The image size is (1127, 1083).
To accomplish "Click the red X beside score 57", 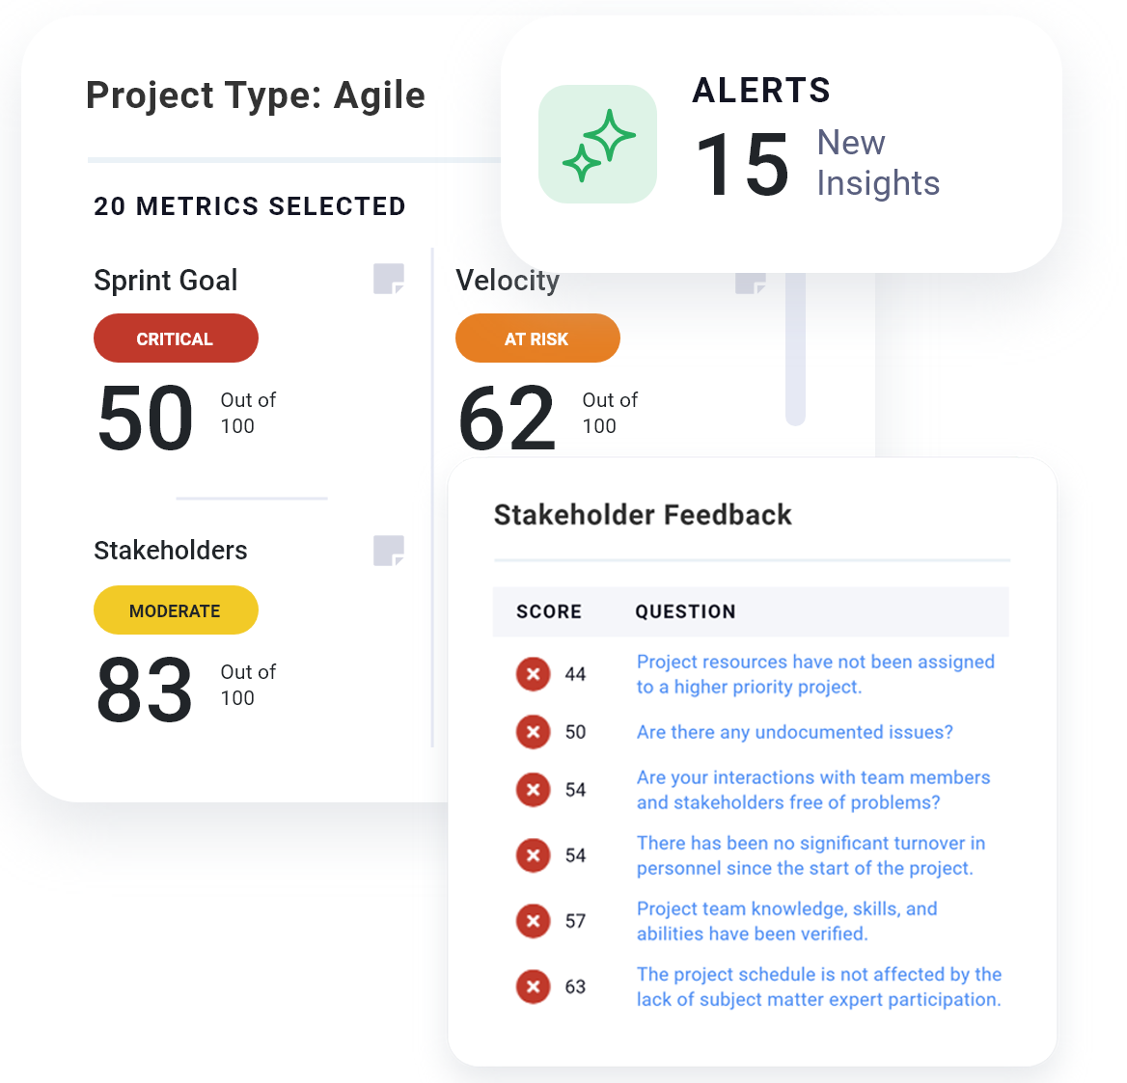I will [533, 921].
